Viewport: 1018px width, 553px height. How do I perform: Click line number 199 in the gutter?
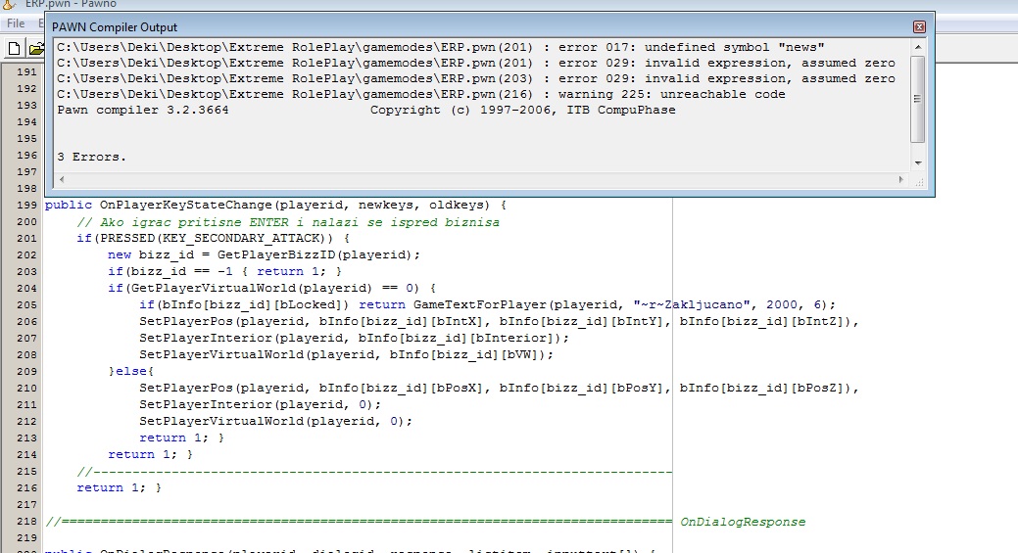click(x=26, y=205)
